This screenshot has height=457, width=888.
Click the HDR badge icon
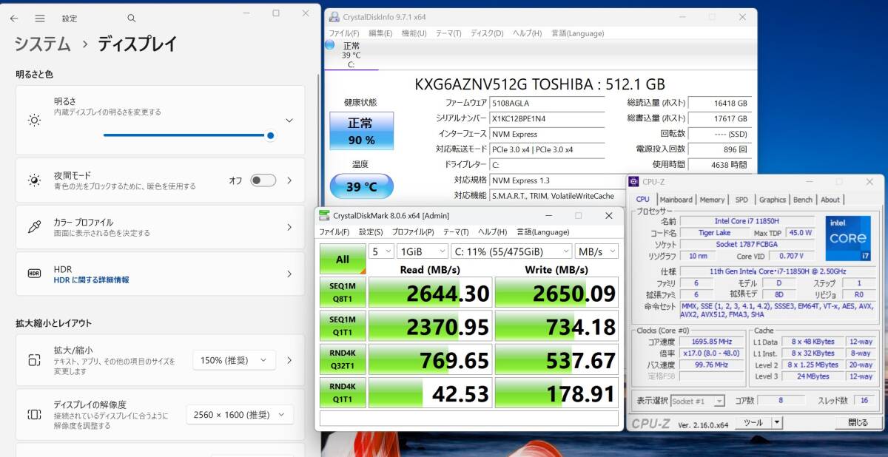coord(34,274)
